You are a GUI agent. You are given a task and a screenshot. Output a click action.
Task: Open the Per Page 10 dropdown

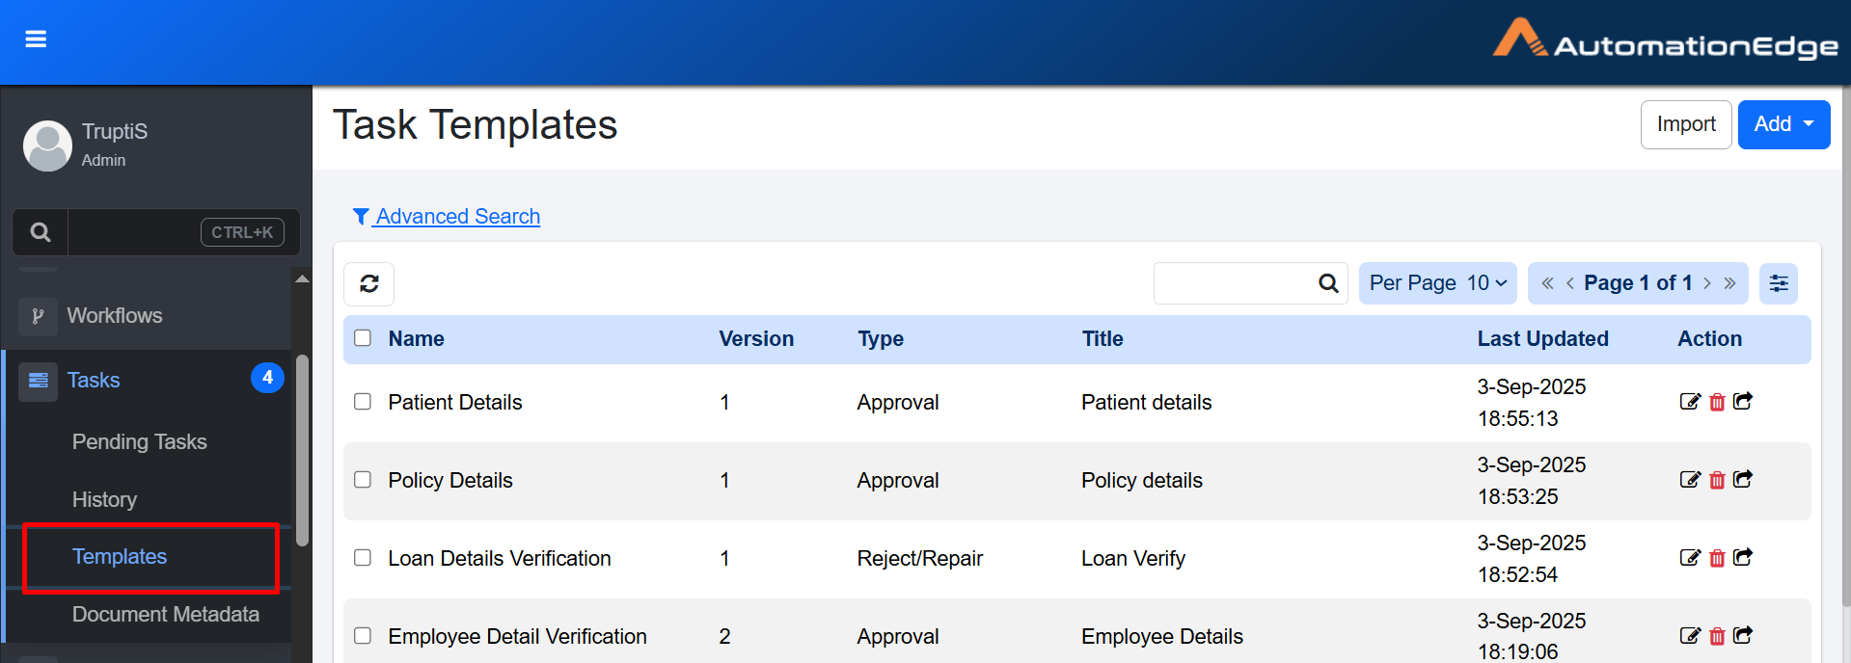tap(1437, 283)
